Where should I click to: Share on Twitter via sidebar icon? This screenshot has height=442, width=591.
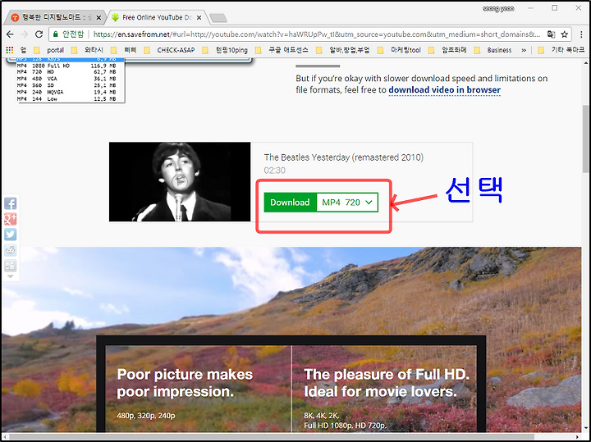coord(10,235)
